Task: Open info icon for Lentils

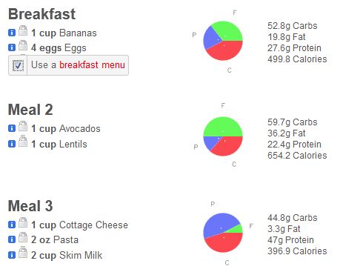Action: (12, 144)
